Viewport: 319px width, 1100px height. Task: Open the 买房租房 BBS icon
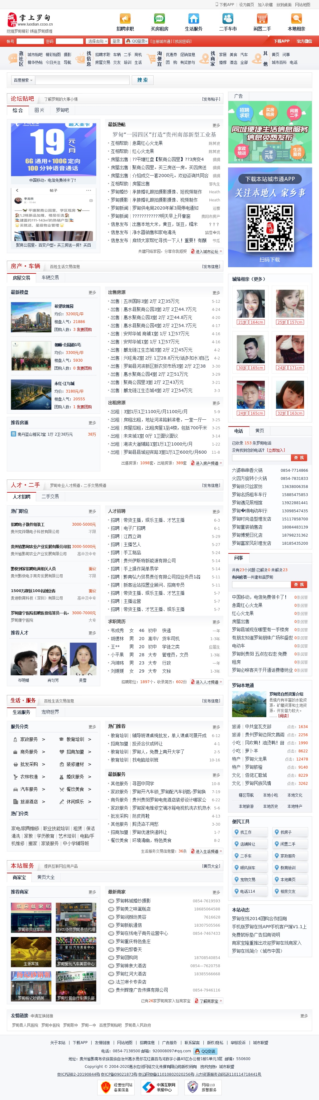click(159, 19)
